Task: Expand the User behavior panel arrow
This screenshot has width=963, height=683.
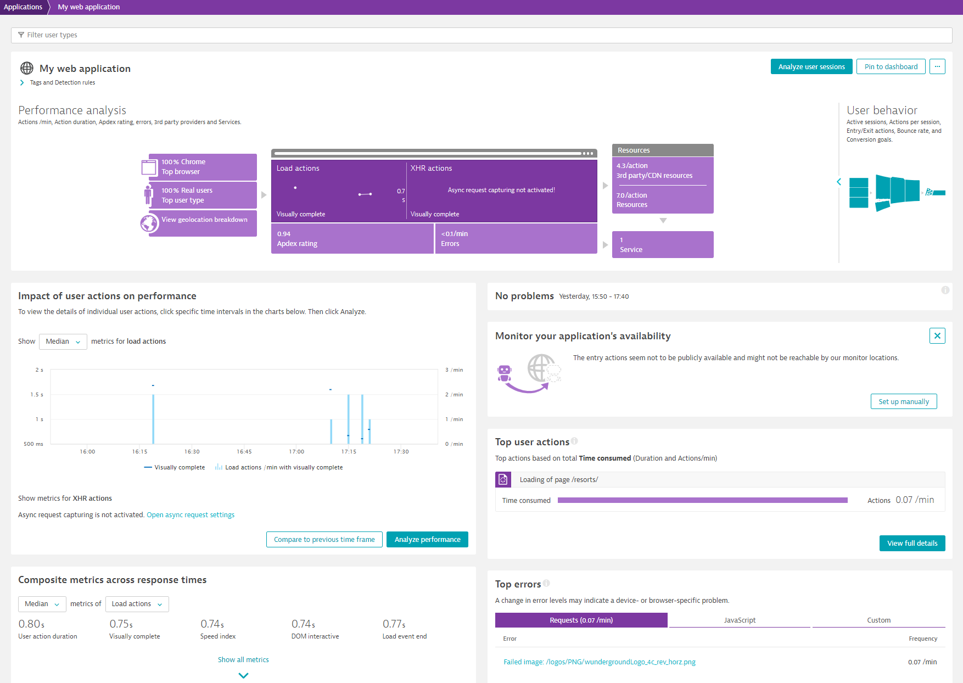Action: 839,182
